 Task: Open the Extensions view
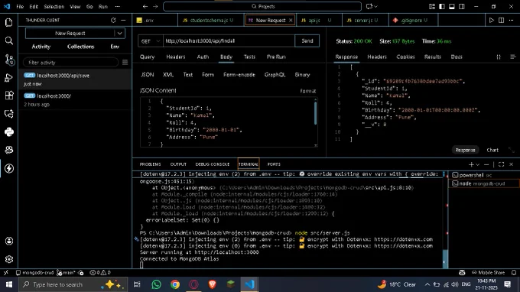(x=9, y=96)
